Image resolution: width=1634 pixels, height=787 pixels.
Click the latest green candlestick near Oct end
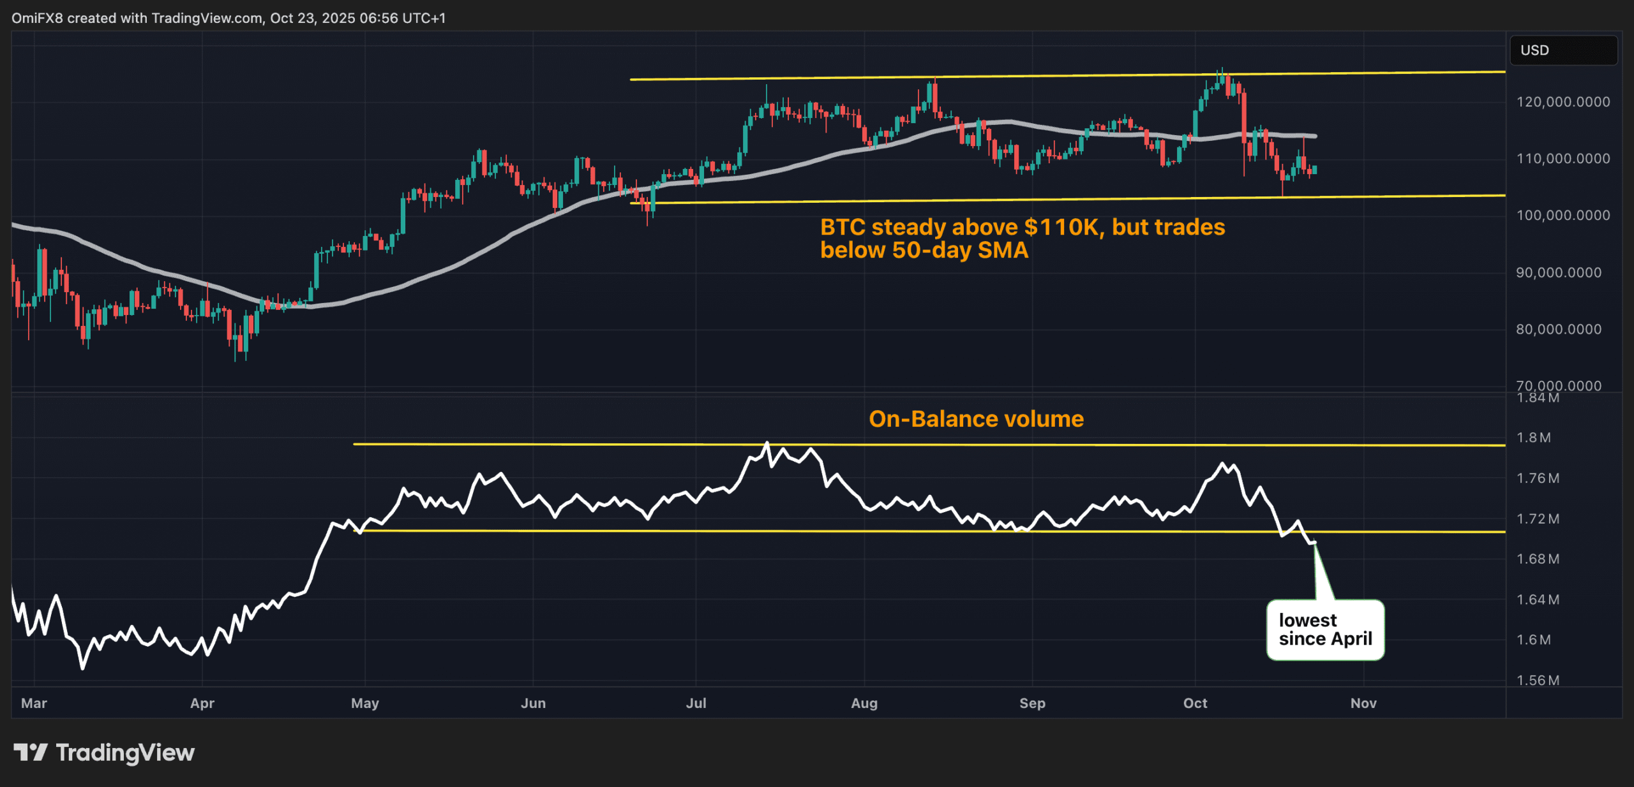(x=1314, y=170)
